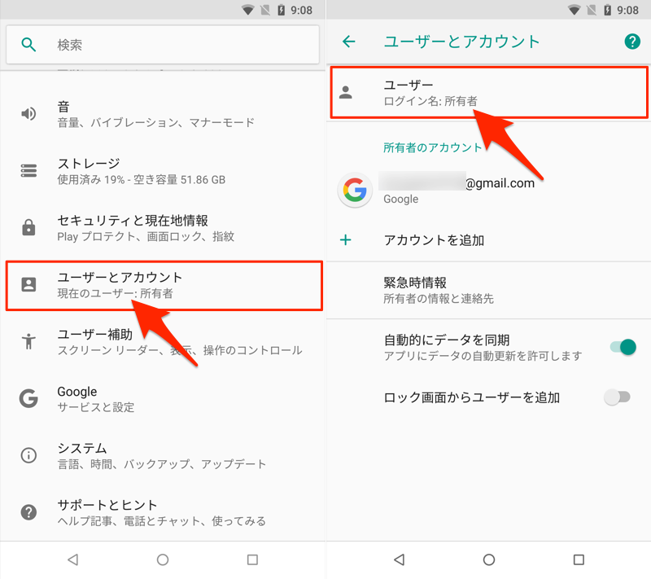The width and height of the screenshot is (651, 579).
Task: Go back with the header arrow
Action: coord(349,41)
